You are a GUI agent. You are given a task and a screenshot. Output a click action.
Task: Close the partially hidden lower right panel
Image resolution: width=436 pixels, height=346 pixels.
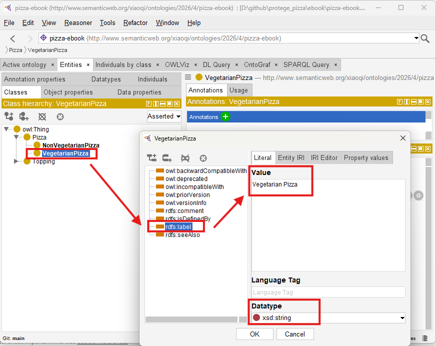point(428,149)
